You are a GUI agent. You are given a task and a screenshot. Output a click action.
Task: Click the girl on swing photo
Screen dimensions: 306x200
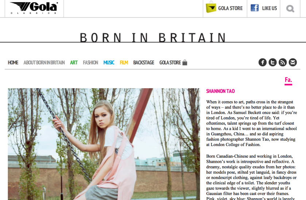click(x=104, y=144)
